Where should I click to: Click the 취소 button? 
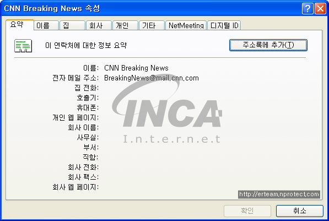[x=300, y=211]
